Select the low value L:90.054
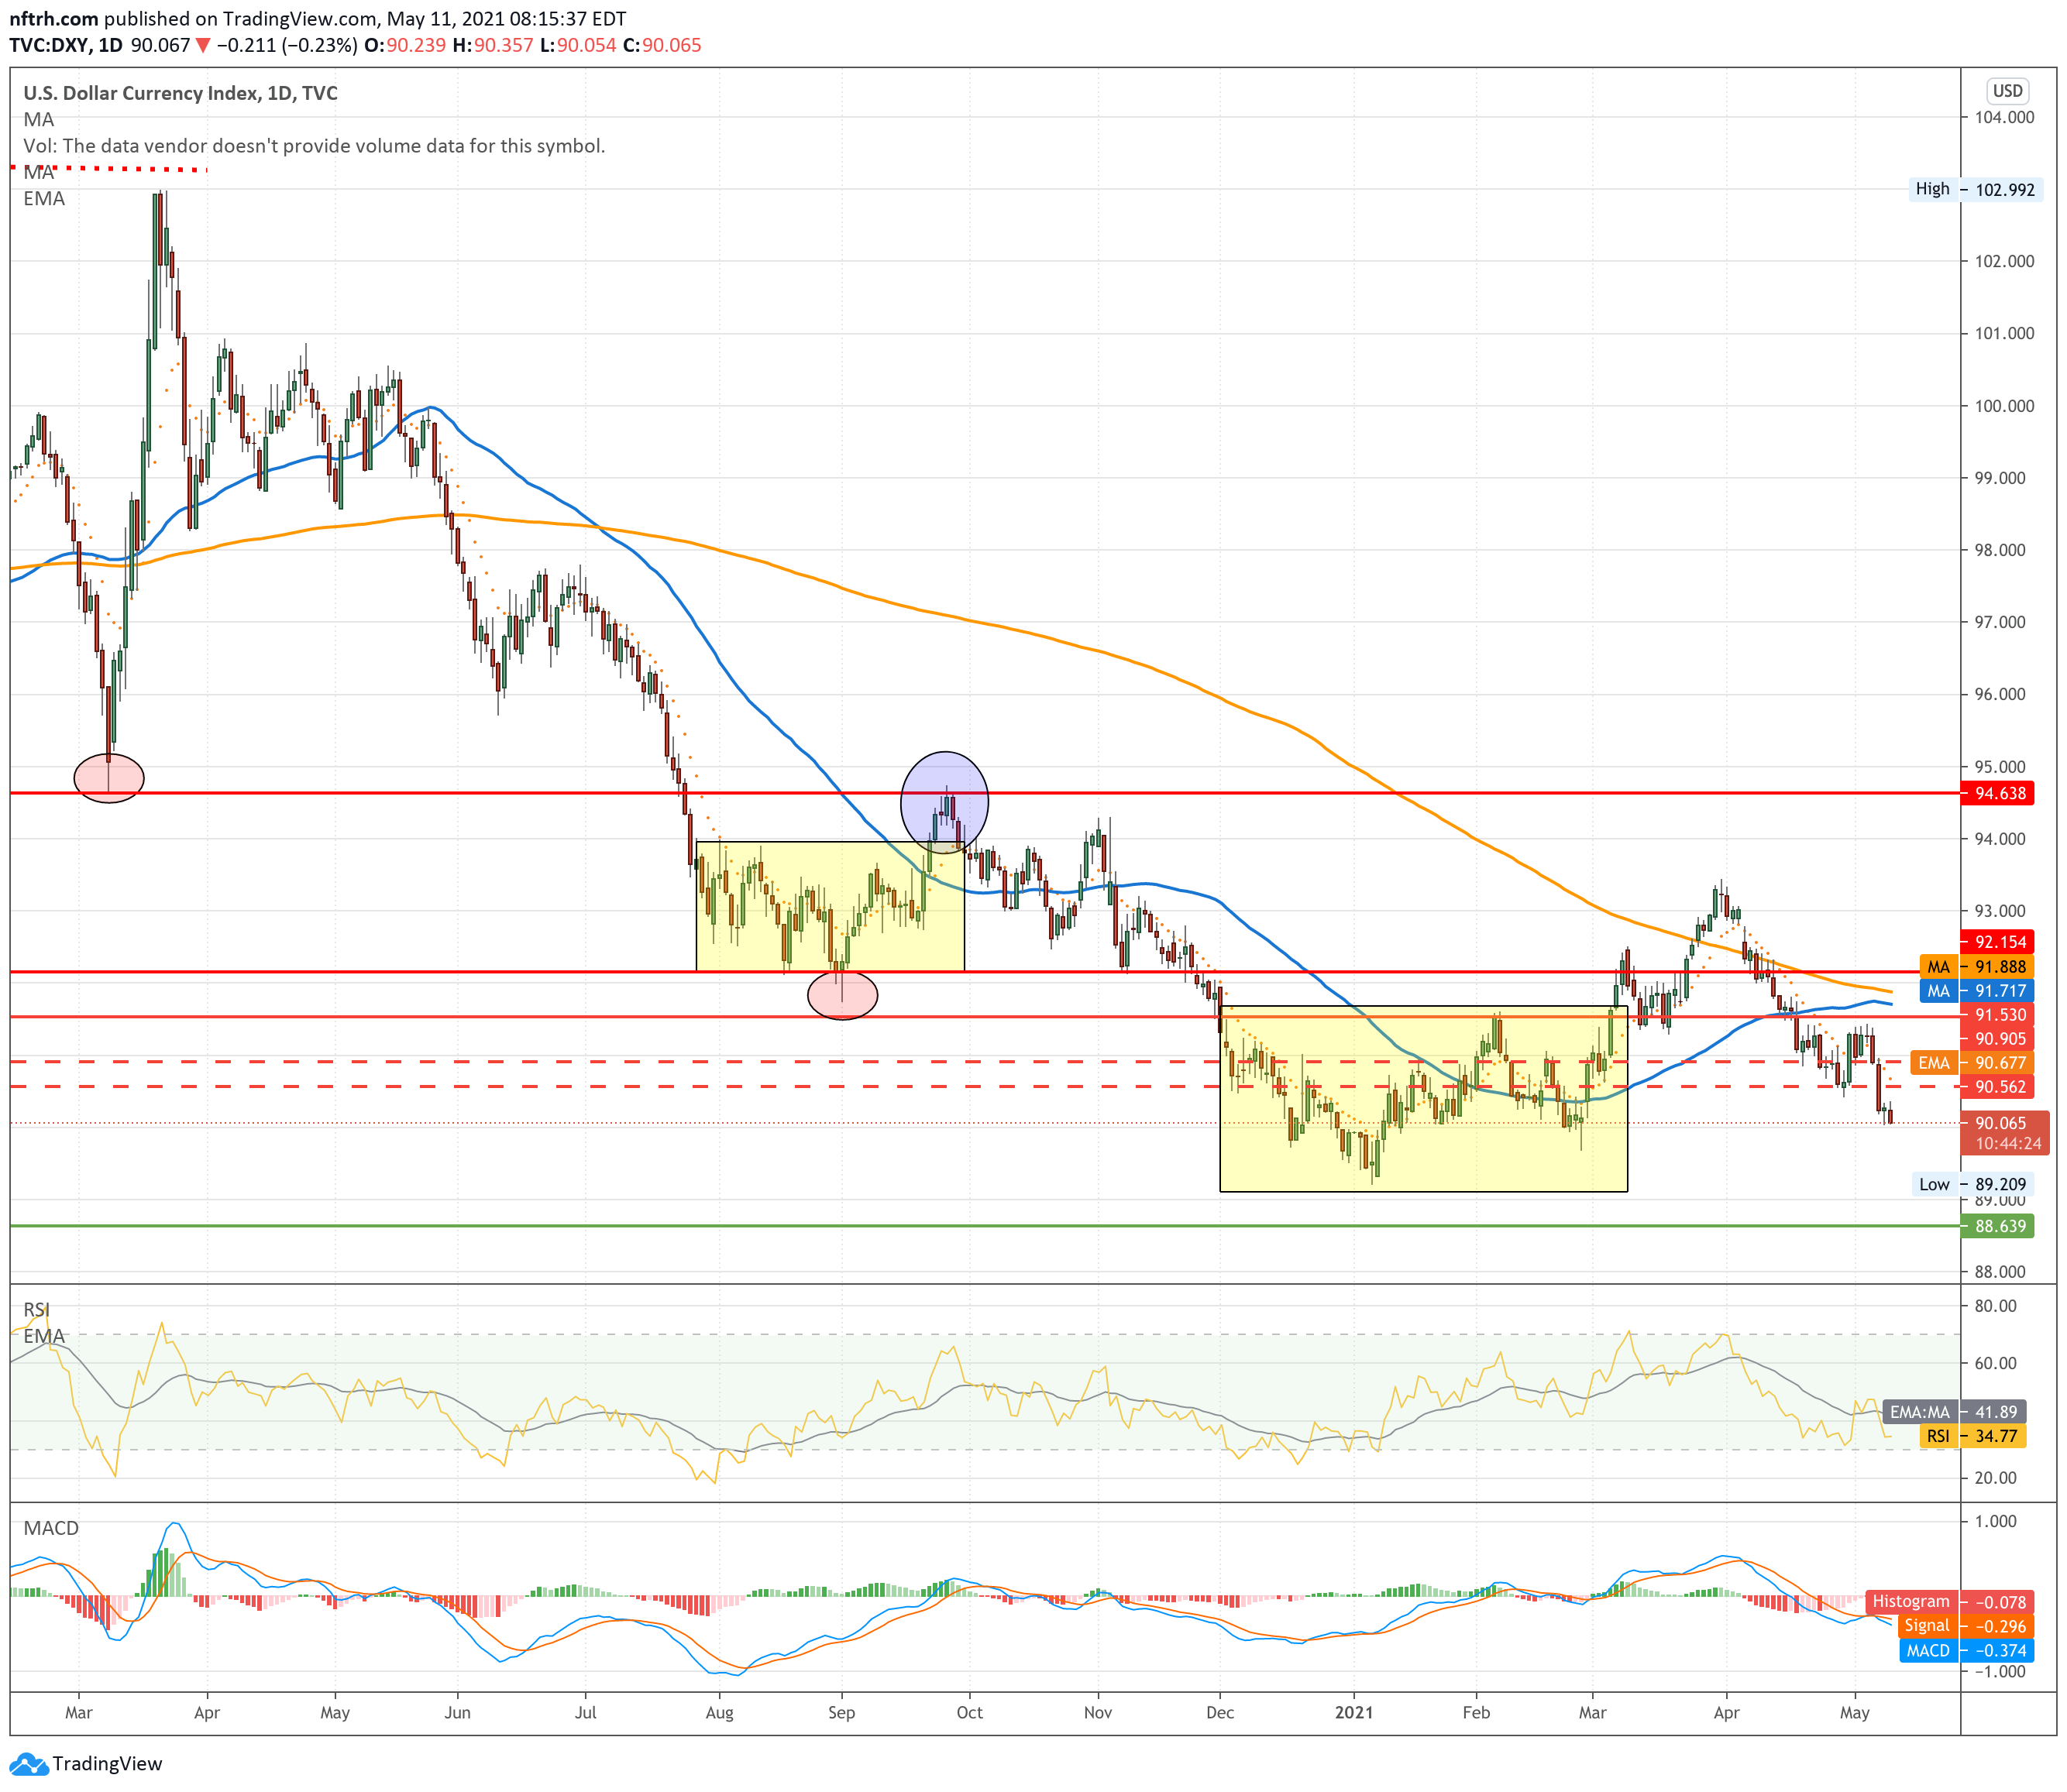Screen dimensions: 2067x1792 click(577, 45)
